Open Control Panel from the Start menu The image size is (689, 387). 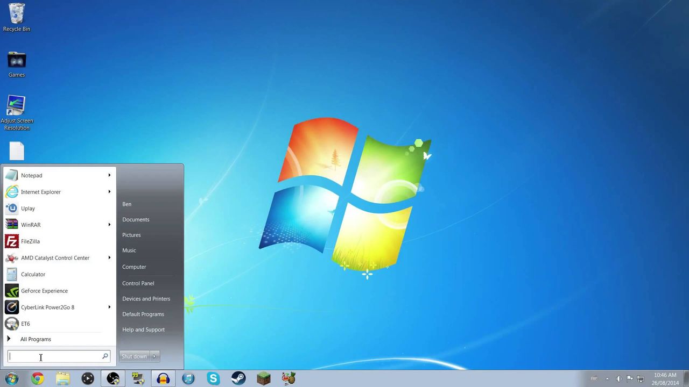[x=138, y=283]
